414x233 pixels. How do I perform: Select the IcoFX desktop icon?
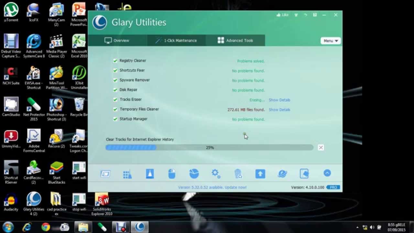34,12
